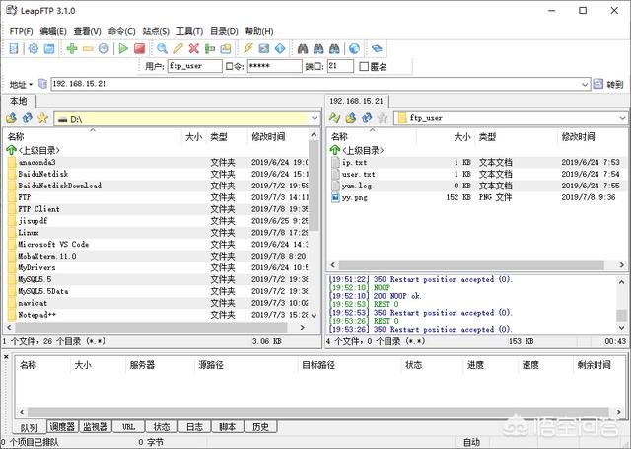
Task: Click the lightning bolt quick connect icon
Action: coord(248,48)
